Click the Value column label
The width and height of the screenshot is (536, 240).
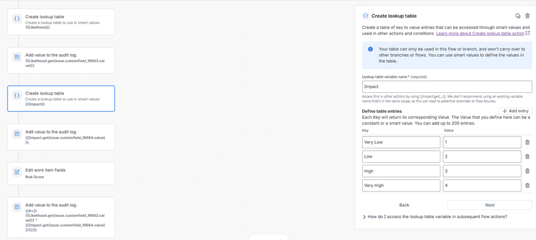click(449, 130)
